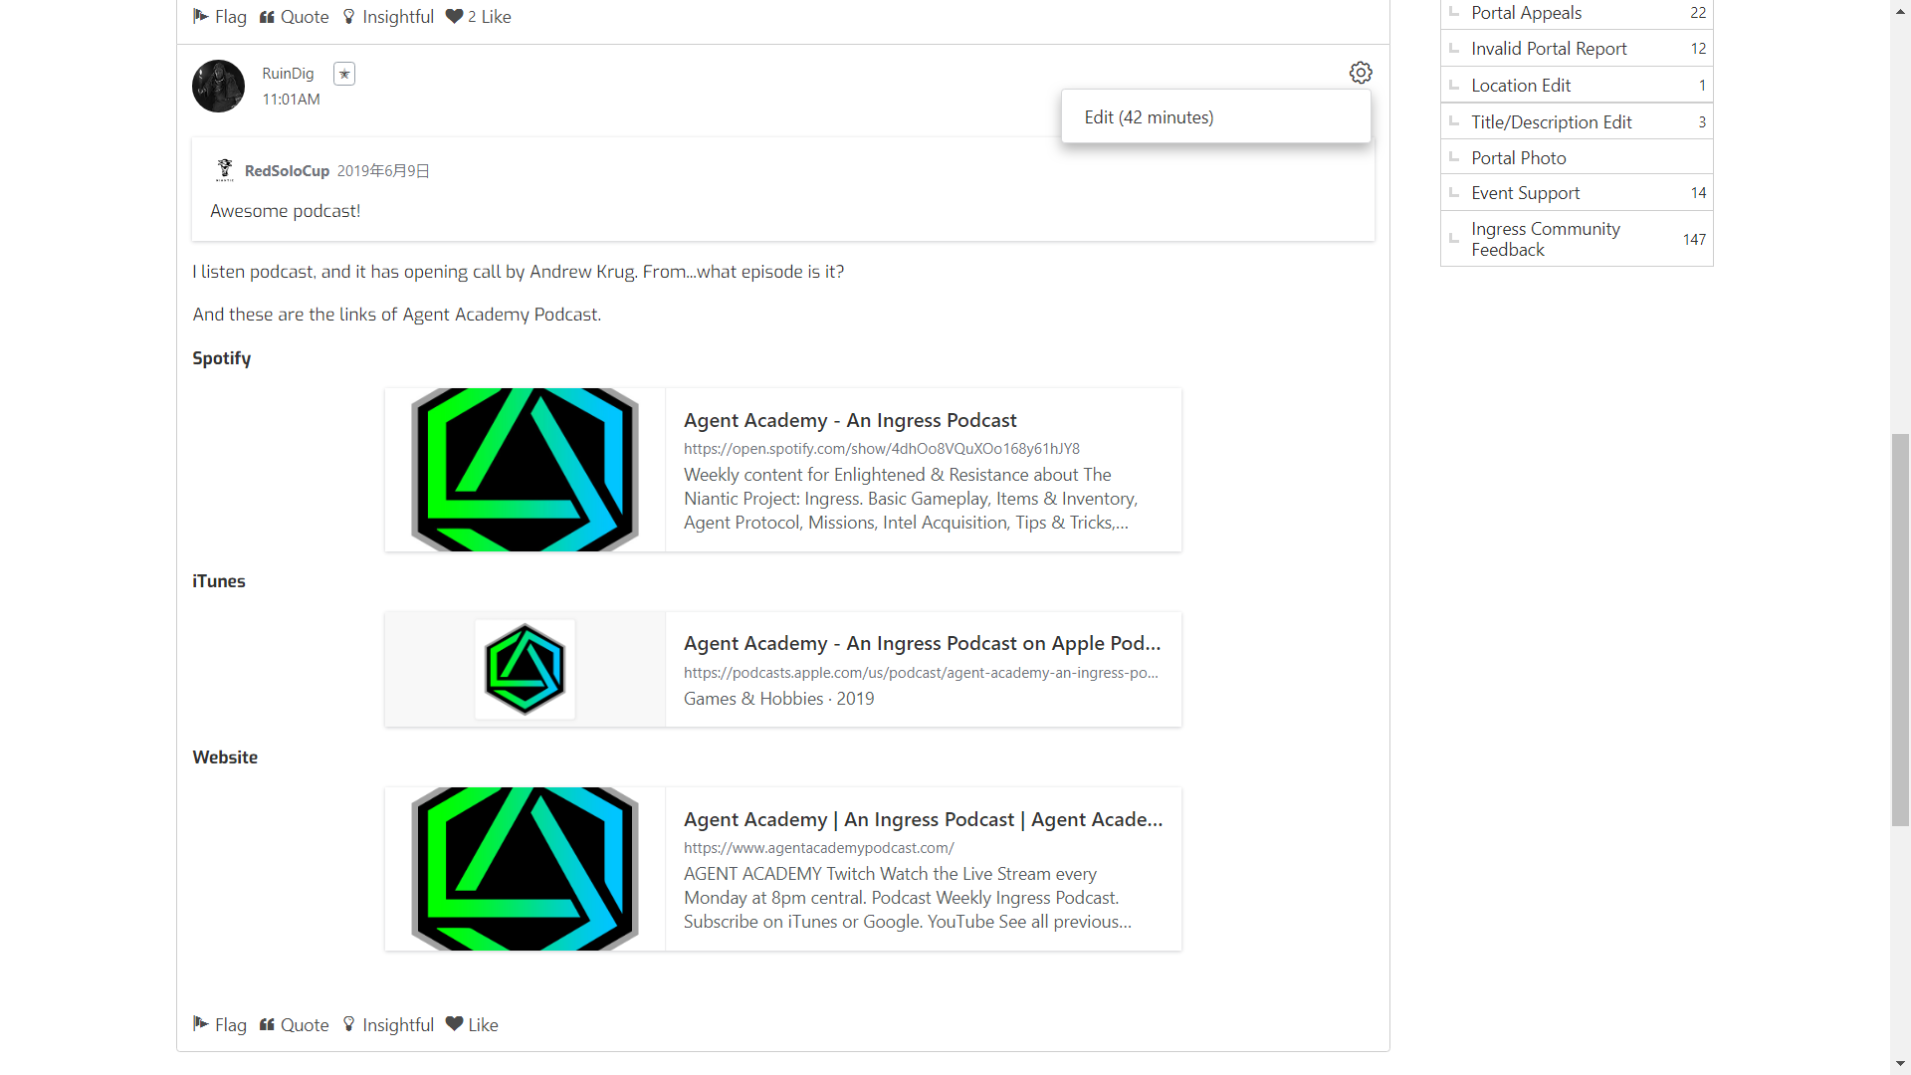Click the Flag icon below RuinDig's post
1911x1075 pixels.
201,1024
